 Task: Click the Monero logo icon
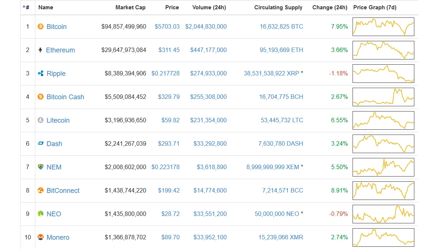(41, 237)
